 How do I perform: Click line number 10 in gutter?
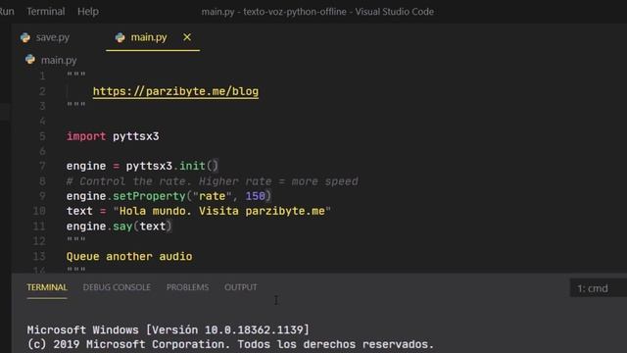click(39, 211)
